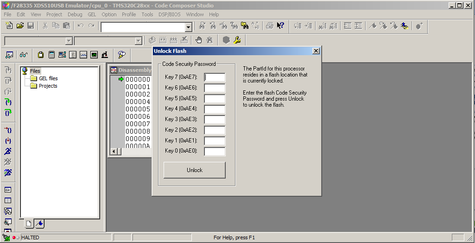Click the microscope icon in toolbar
475x243 pixels.
[105, 55]
